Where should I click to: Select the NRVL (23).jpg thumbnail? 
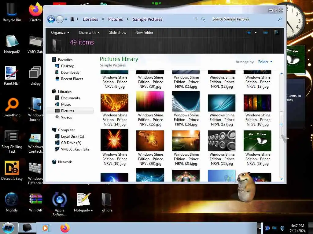coord(257,140)
